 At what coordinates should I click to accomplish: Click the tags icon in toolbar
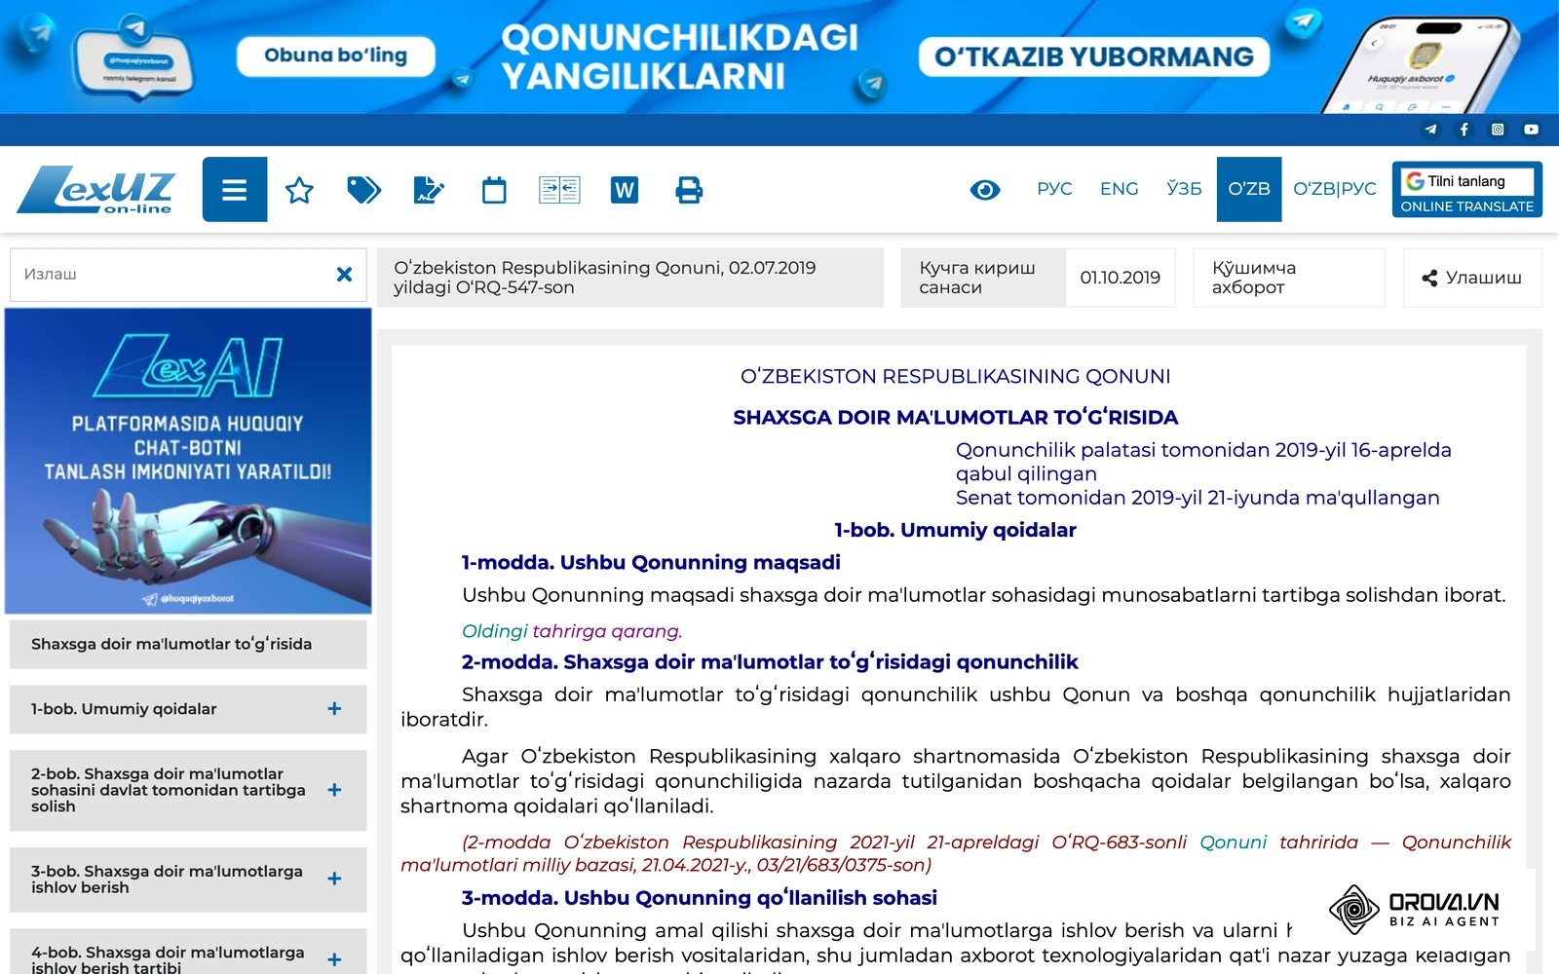coord(363,190)
